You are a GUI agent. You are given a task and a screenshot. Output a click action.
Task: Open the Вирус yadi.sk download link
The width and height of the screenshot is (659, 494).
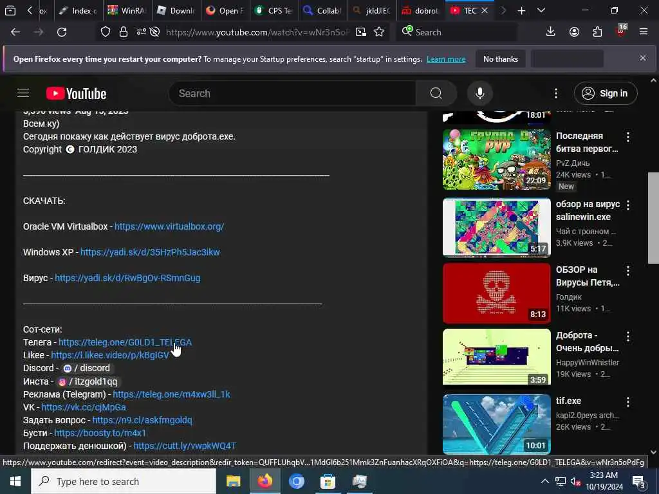click(127, 278)
